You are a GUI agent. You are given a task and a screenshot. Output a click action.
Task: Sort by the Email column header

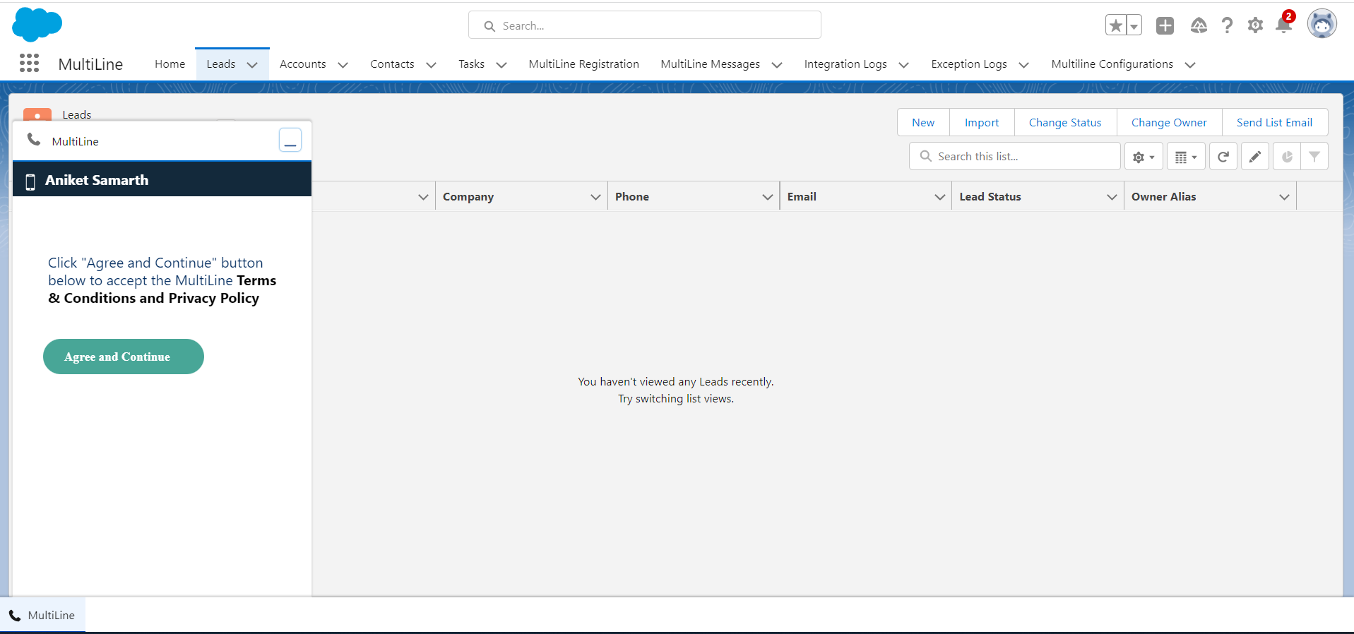pyautogui.click(x=802, y=197)
